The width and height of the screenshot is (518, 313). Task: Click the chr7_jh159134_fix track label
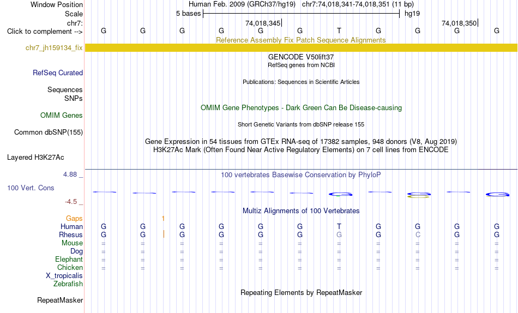click(54, 48)
